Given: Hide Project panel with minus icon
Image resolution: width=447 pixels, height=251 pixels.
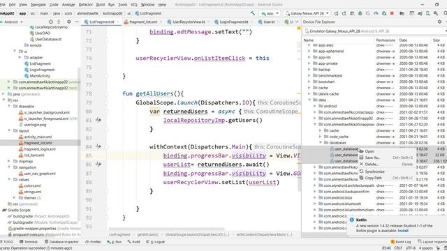Looking at the screenshot, I should point(77,22).
